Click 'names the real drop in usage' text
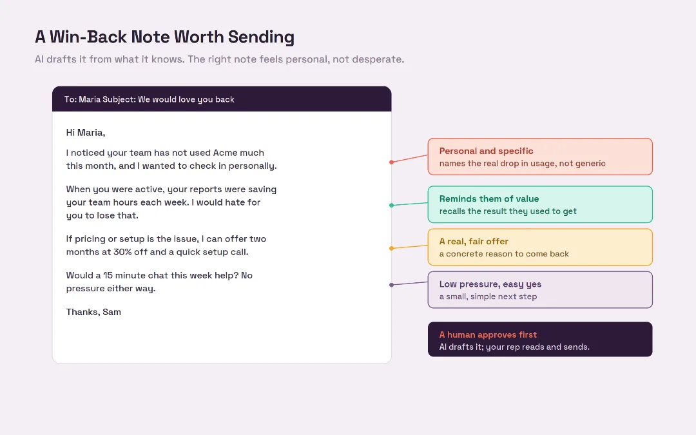This screenshot has width=696, height=435. (x=498, y=163)
